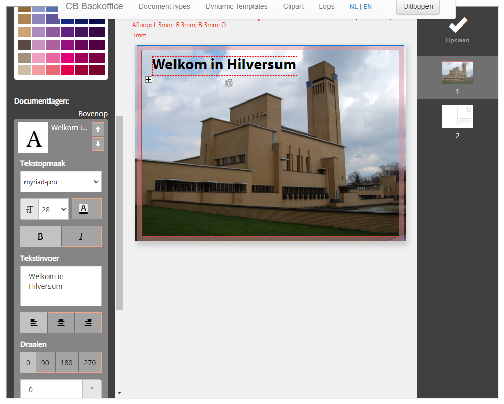The height and width of the screenshot is (404, 504).
Task: Align text left
Action: [x=34, y=322]
